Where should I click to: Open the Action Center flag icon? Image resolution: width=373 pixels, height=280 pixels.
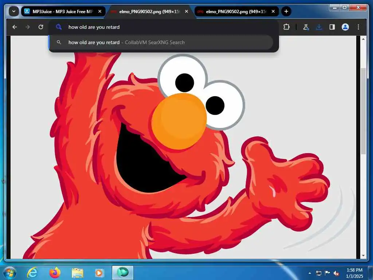[x=327, y=273]
